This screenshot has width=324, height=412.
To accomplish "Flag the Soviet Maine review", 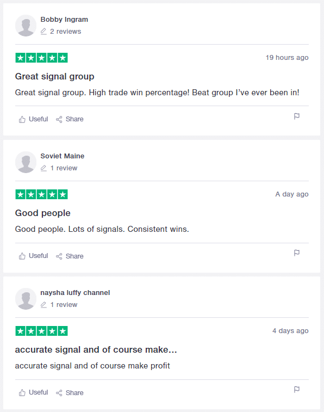I will 297,253.
